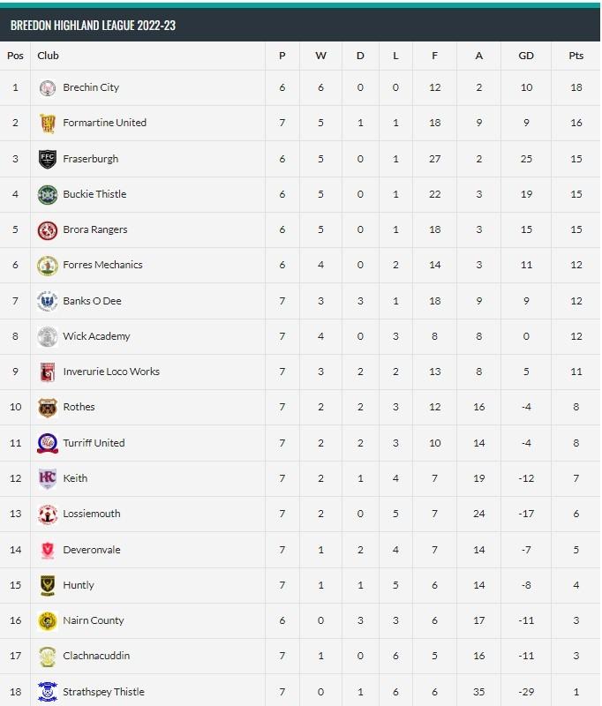Image resolution: width=602 pixels, height=706 pixels.
Task: Click the Brora Rangers red crest
Action: 48,230
